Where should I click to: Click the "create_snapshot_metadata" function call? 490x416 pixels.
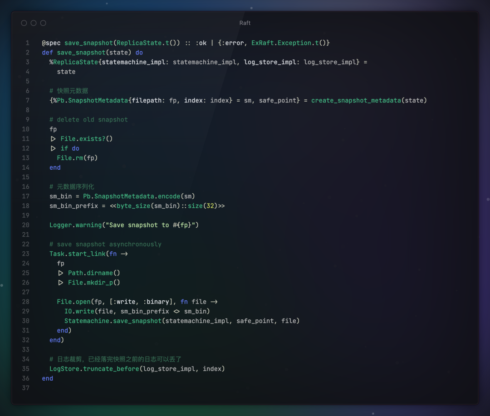pyautogui.click(x=356, y=101)
